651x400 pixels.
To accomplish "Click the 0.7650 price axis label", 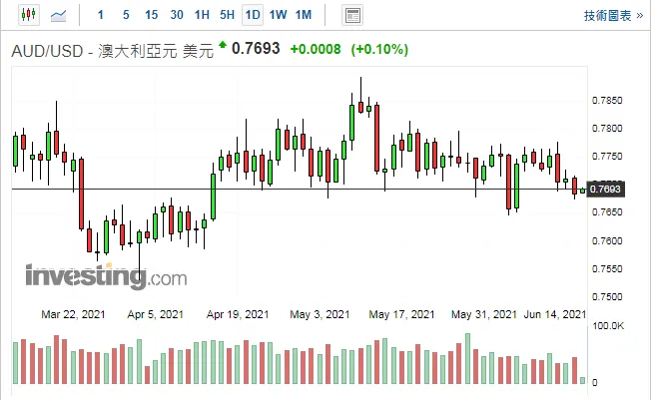I will [607, 212].
